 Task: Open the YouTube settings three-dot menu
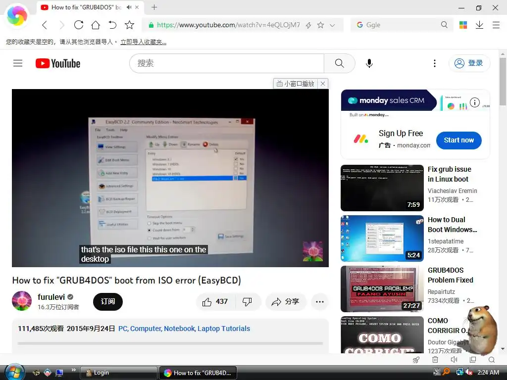point(435,63)
